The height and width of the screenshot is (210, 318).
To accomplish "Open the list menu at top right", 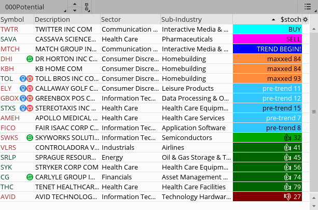I will [x=308, y=7].
